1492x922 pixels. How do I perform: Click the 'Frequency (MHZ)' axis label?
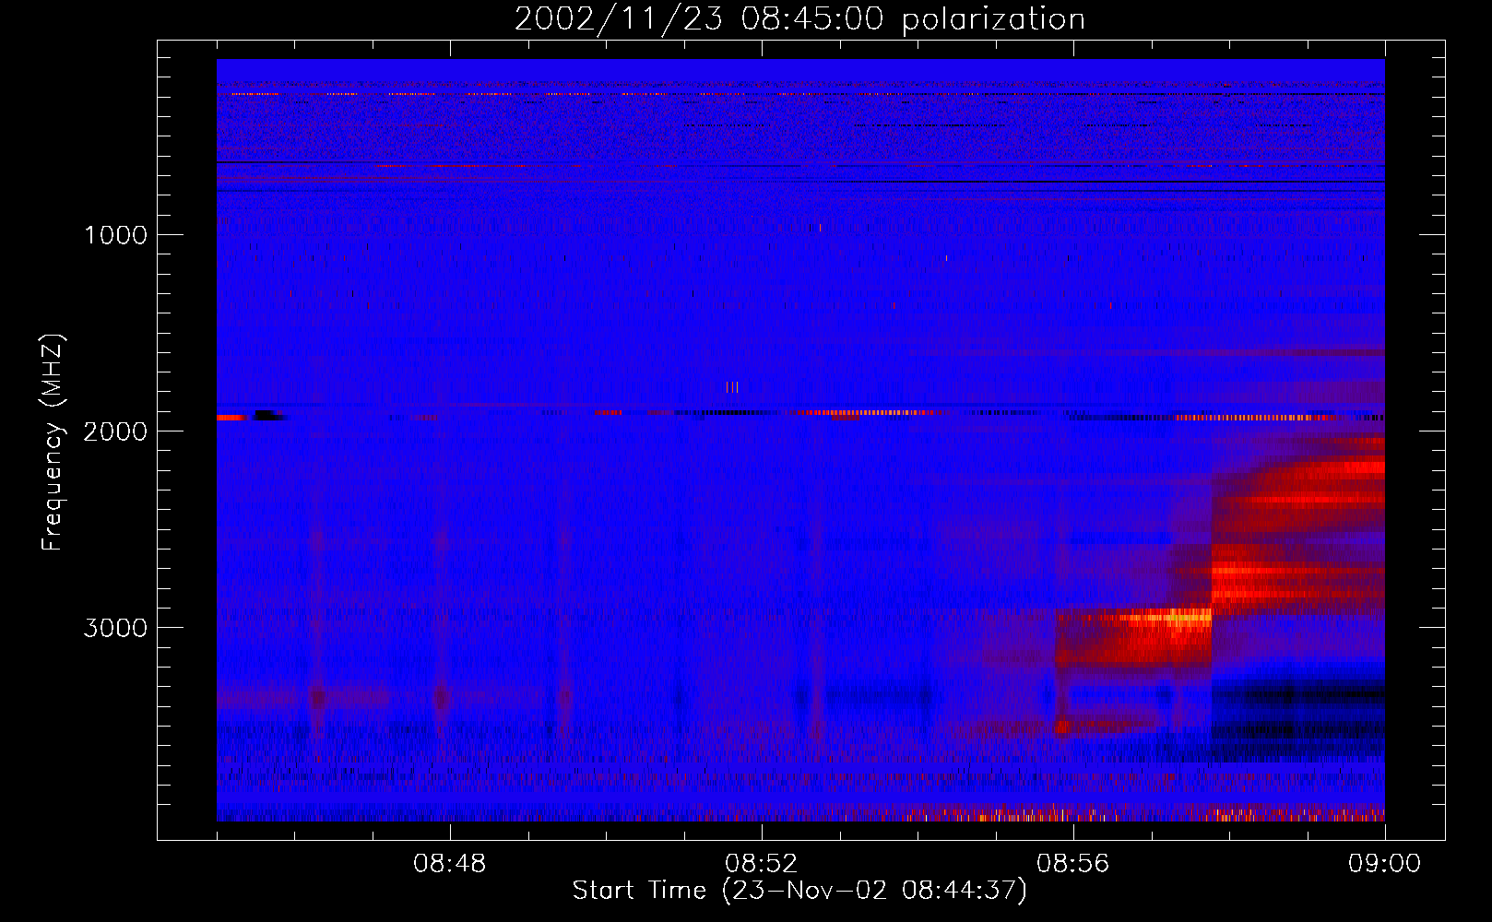tap(53, 443)
